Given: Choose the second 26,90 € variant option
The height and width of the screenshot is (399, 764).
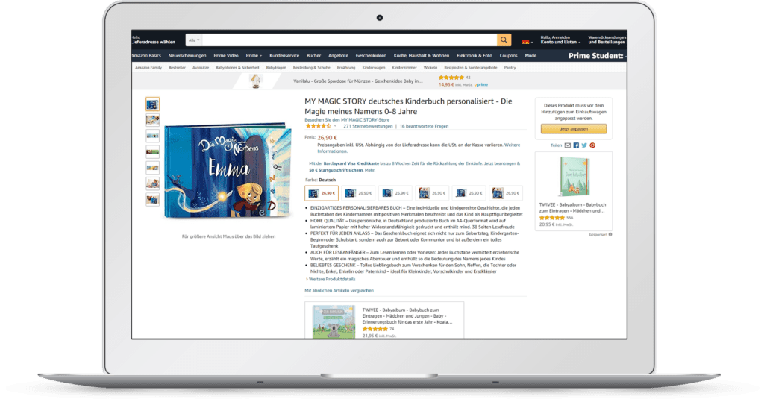Looking at the screenshot, I should 358,193.
